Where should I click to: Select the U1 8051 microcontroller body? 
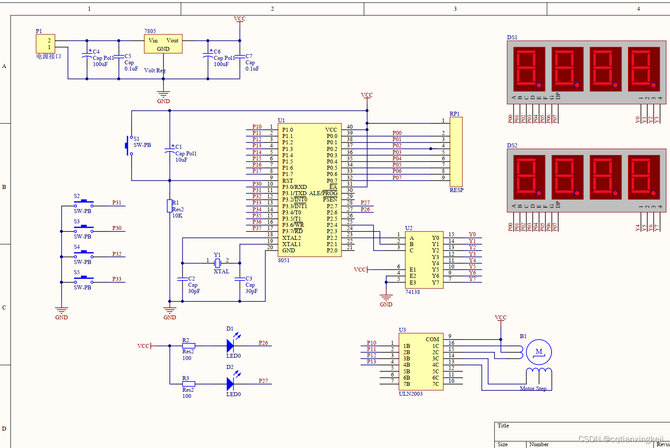coord(310,190)
